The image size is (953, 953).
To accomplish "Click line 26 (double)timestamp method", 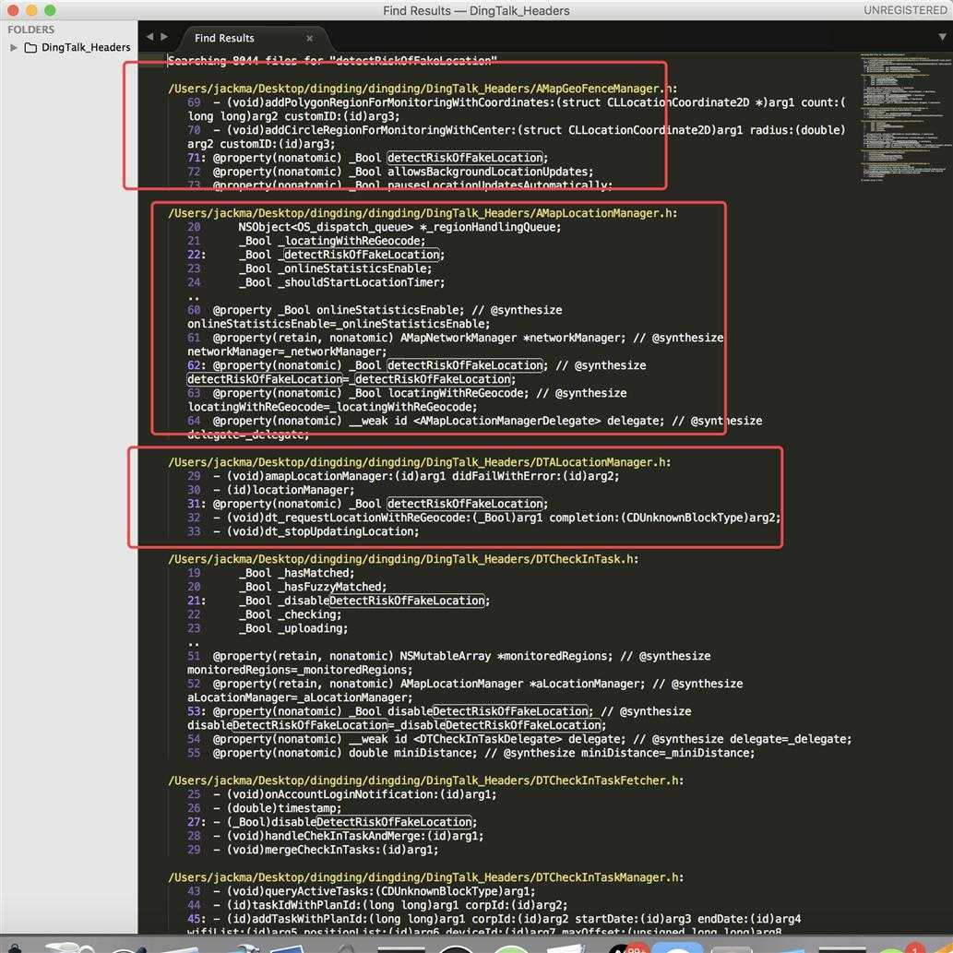I will tap(265, 808).
